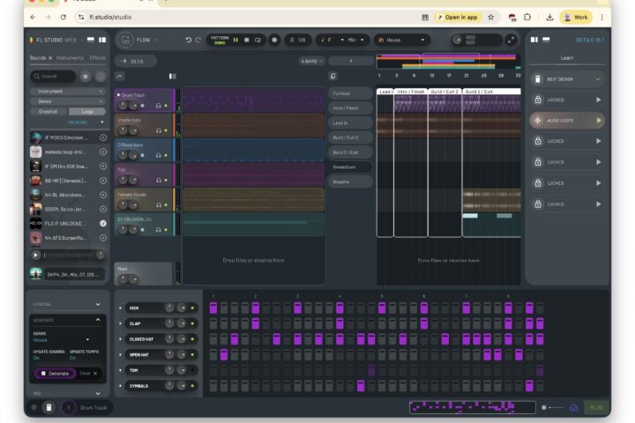Screen dimensions: 635x423
Task: Open the 4 BARS length dropdown
Action: (x=311, y=61)
